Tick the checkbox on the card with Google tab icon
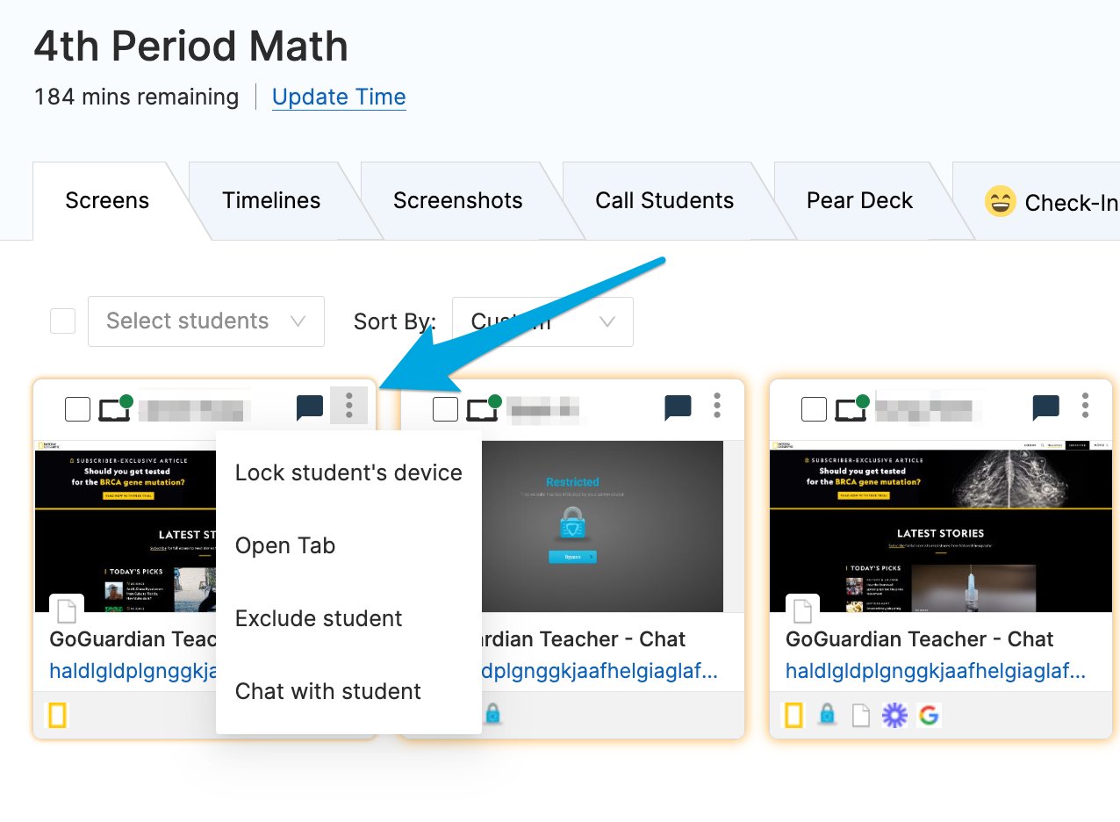This screenshot has height=822, width=1120. [x=814, y=409]
